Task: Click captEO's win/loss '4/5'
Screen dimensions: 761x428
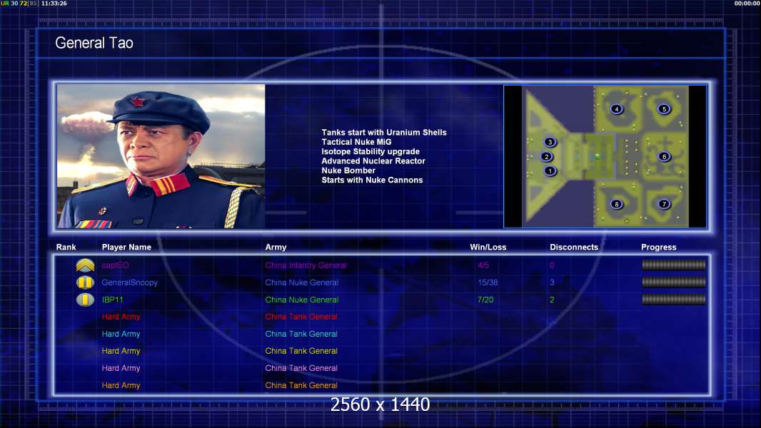Action: (x=483, y=265)
